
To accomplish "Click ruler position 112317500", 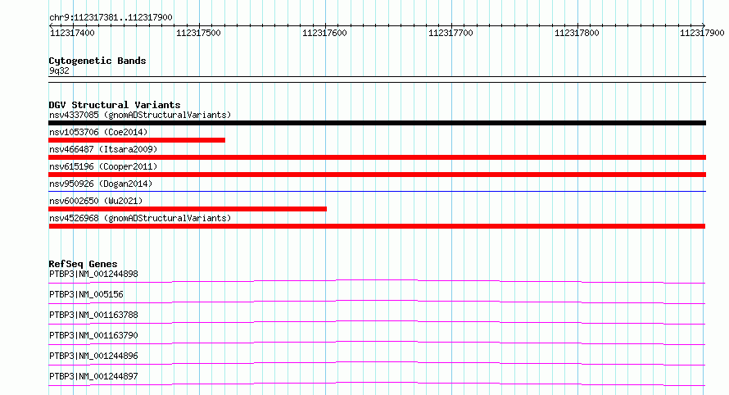I will click(198, 33).
